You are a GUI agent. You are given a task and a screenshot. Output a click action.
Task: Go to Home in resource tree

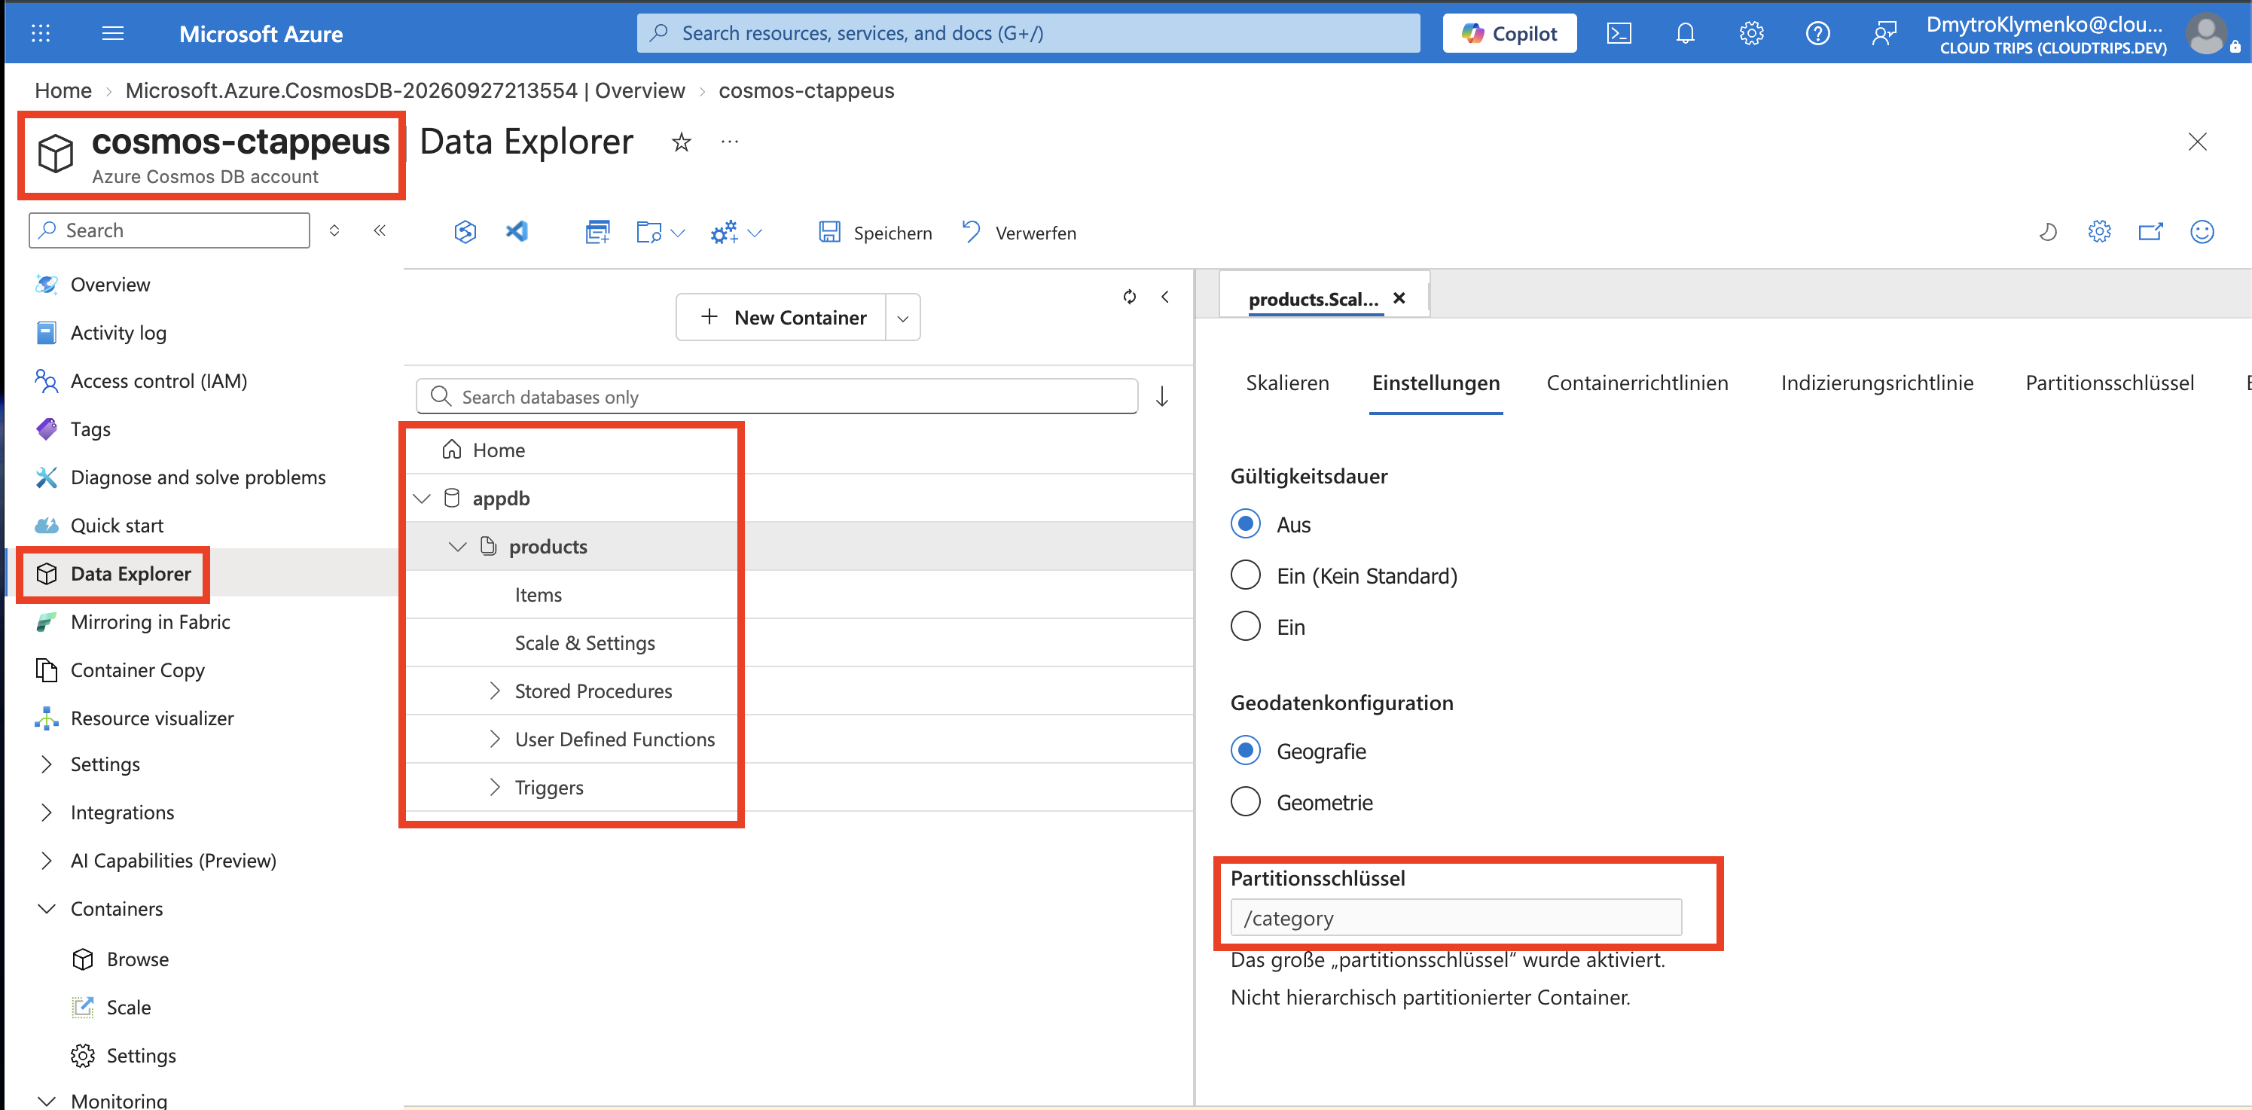pos(499,450)
